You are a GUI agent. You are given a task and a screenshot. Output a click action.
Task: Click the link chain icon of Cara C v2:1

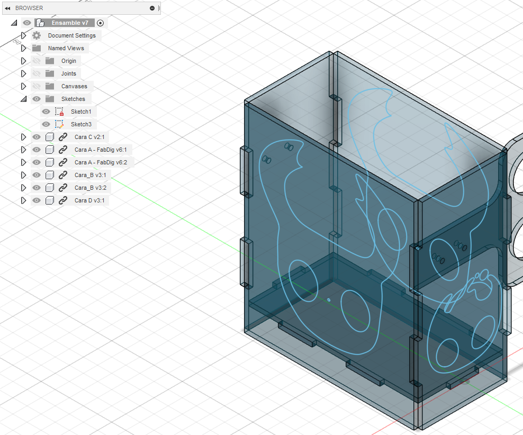click(63, 137)
